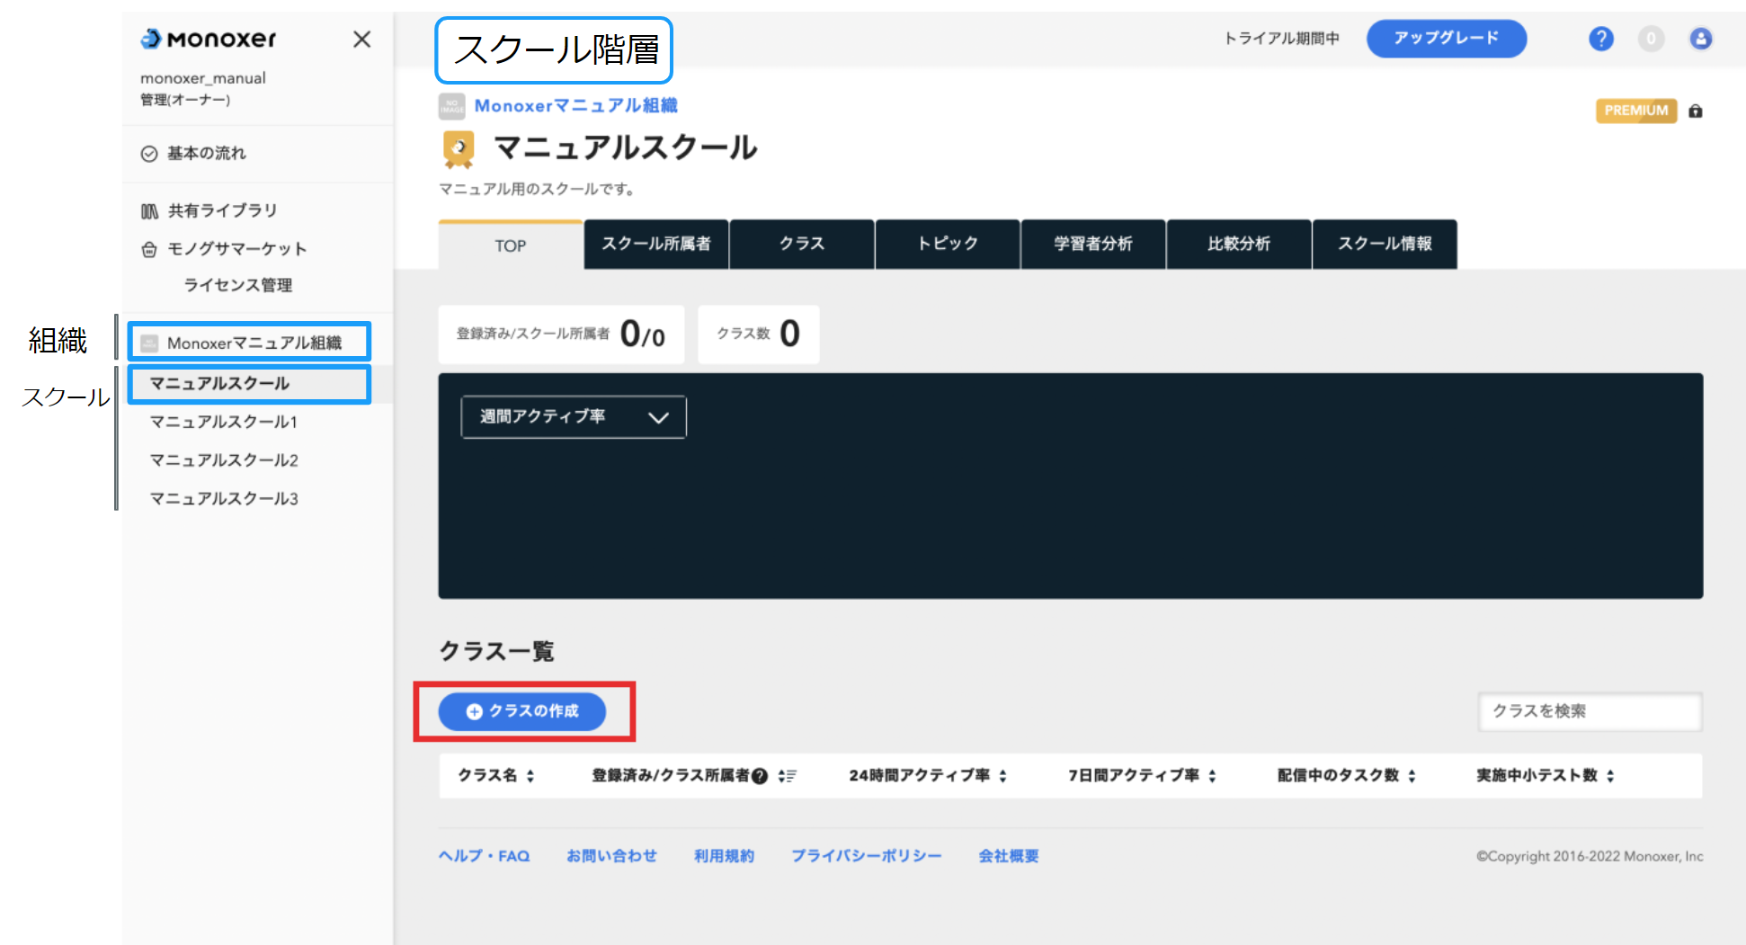Open the help question mark icon
Screen dimensions: 1746x945
pos(1600,39)
